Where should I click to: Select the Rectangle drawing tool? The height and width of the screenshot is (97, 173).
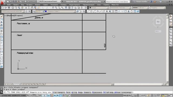click(x=104, y=11)
